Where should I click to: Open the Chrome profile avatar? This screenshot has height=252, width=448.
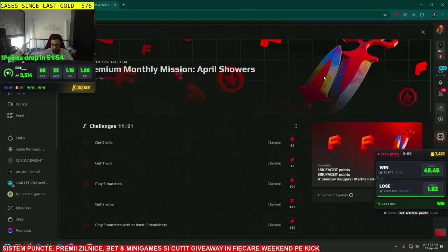click(x=434, y=15)
